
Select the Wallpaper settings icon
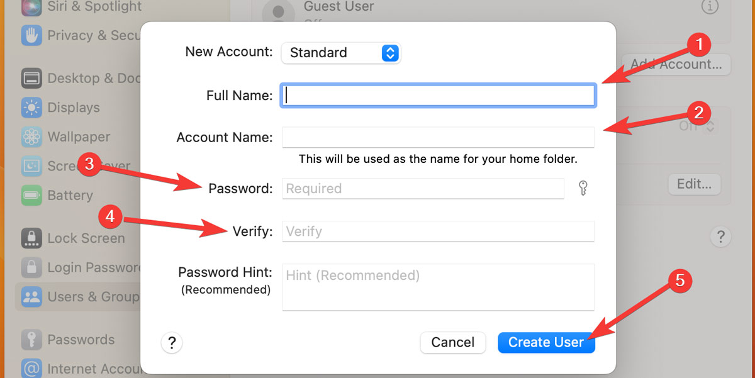point(31,136)
